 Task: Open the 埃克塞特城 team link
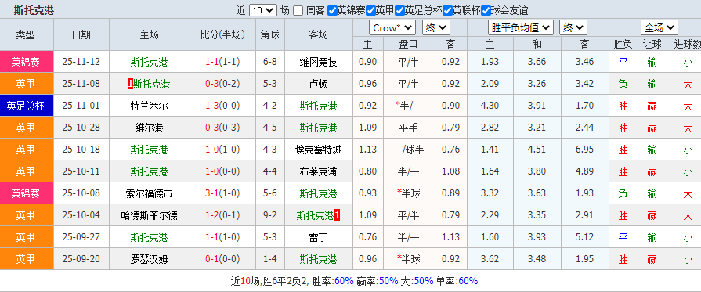(x=318, y=150)
